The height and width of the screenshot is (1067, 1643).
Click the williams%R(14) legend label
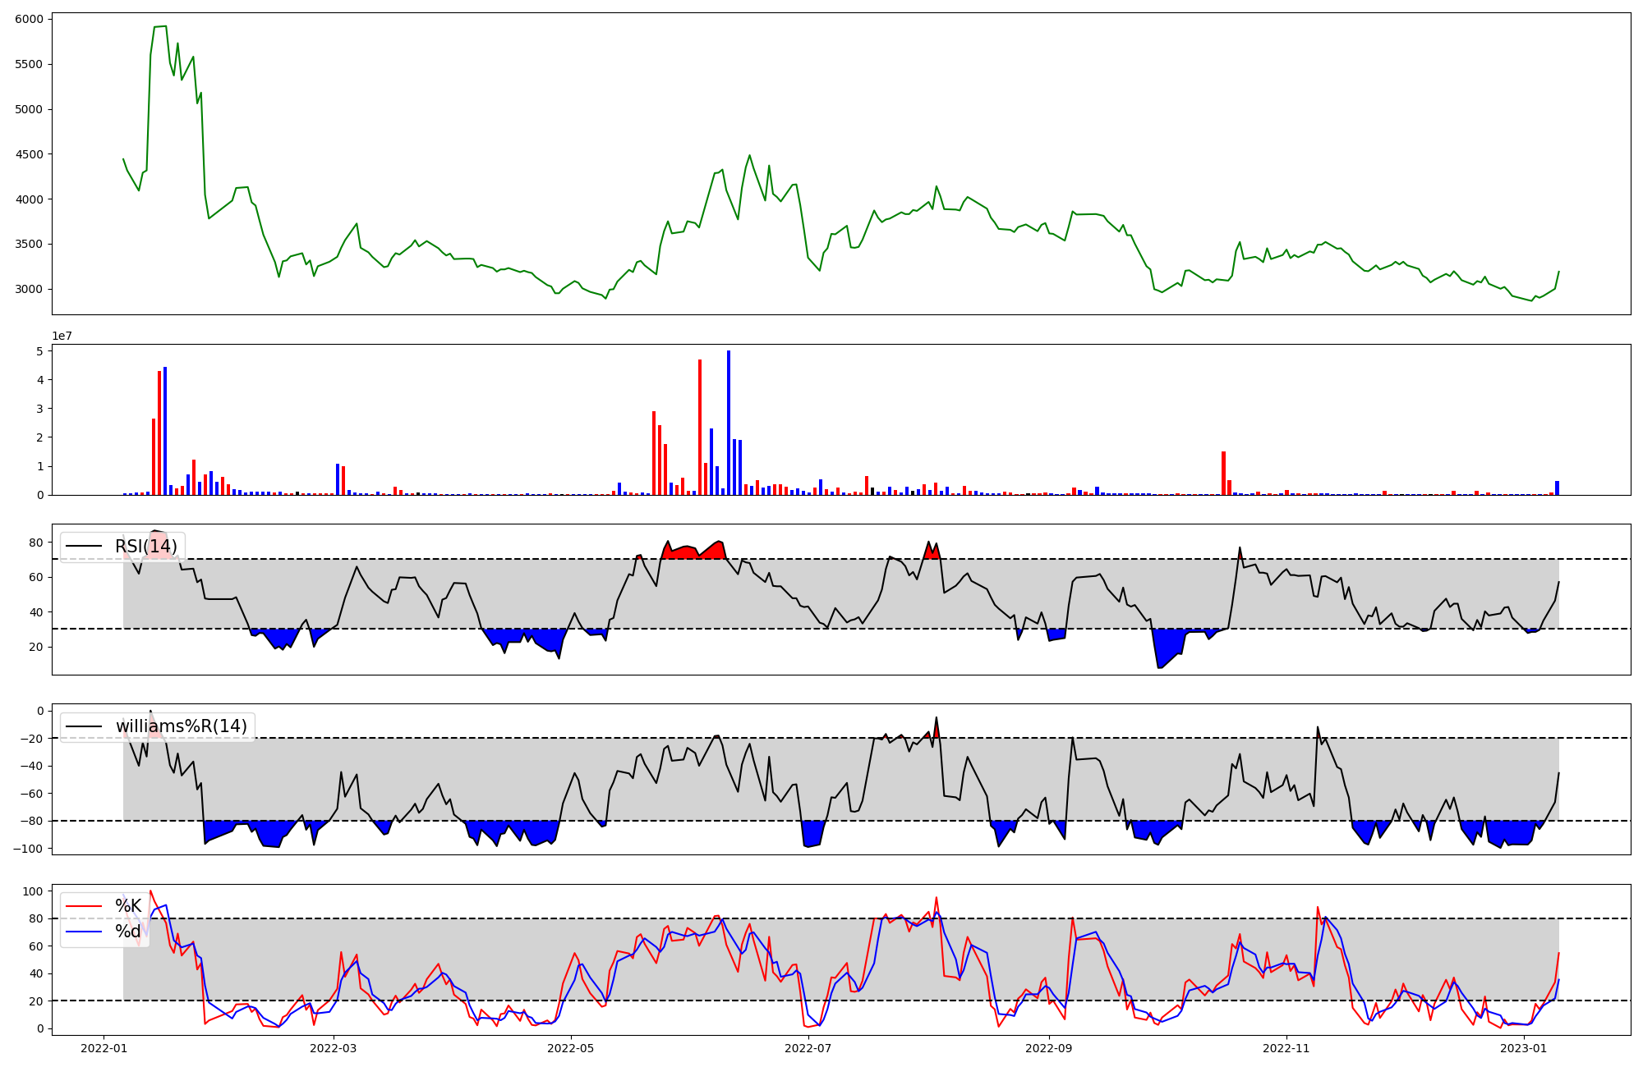[x=181, y=726]
